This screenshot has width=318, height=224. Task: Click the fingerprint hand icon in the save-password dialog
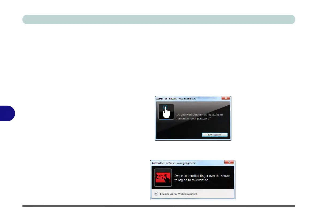(x=166, y=112)
